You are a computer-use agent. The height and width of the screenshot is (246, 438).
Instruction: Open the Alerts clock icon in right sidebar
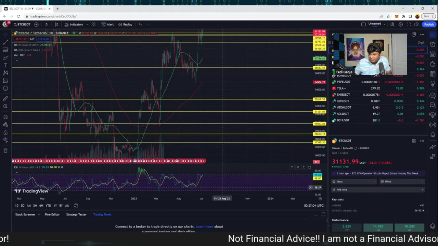tap(433, 44)
